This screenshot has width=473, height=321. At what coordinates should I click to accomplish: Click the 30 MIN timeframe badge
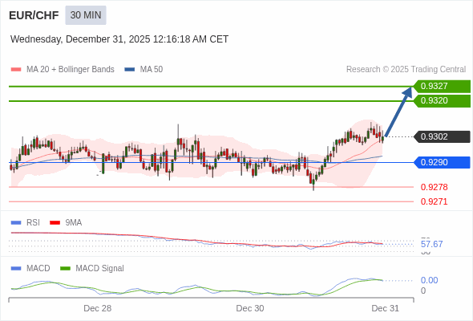pyautogui.click(x=86, y=15)
